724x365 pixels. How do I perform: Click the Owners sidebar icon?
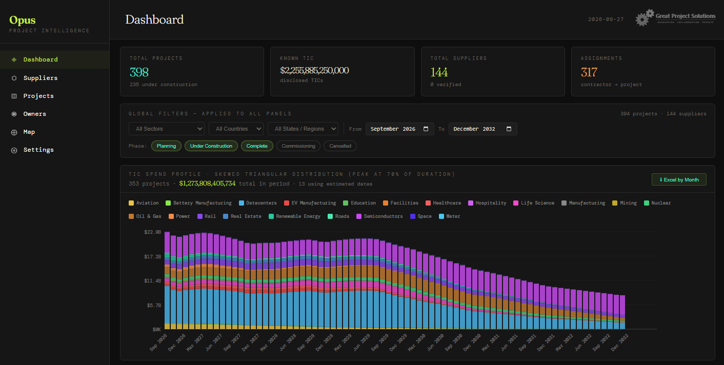coord(14,114)
